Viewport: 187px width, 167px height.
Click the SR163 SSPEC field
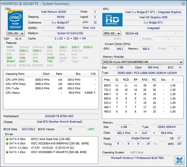tap(61, 28)
